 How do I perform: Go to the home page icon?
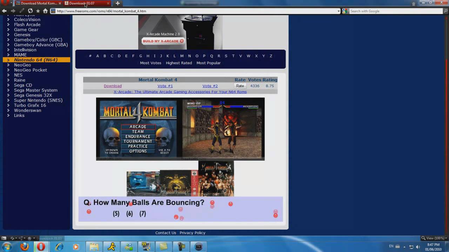[x=45, y=11]
